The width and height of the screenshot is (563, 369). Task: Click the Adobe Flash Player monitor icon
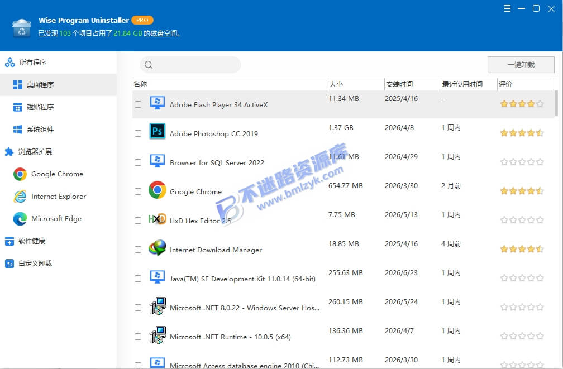tap(158, 103)
